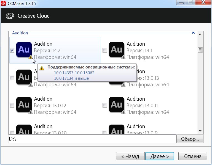Click the Версия: 13.0.13 text
212x165 pixels.
click(x=148, y=78)
